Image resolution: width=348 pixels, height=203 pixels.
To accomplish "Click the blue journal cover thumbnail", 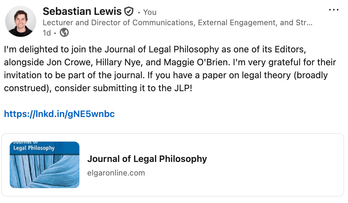I will [x=45, y=165].
